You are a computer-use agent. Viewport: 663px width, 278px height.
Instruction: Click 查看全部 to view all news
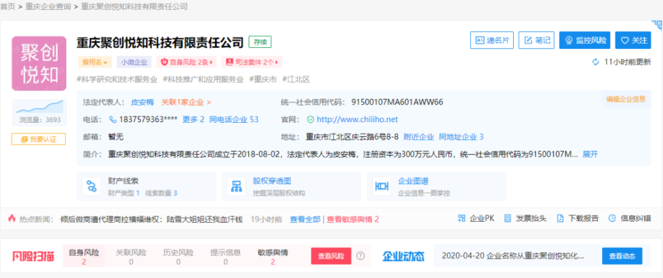(305, 219)
